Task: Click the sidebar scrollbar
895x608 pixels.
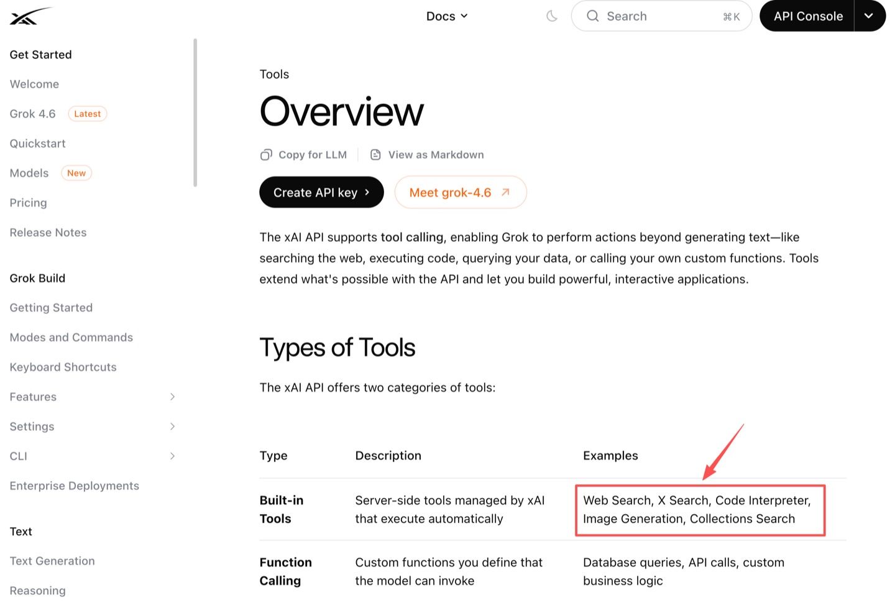Action: tap(195, 113)
